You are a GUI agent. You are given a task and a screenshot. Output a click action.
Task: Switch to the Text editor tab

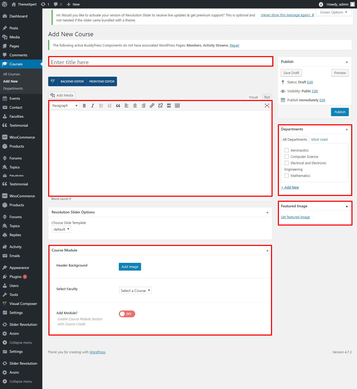(267, 97)
